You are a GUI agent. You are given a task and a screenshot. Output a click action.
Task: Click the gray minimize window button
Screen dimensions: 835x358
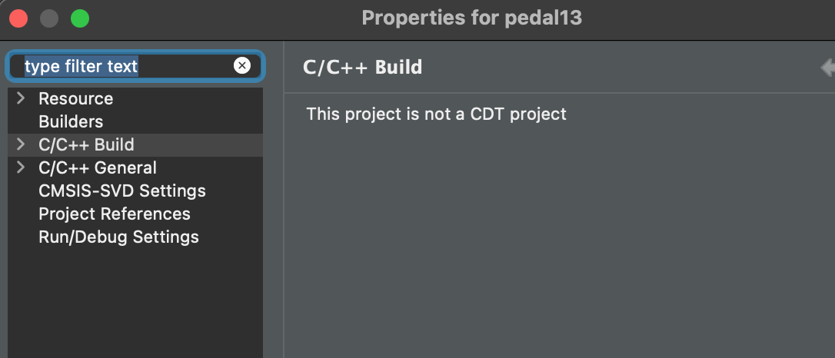[x=49, y=18]
